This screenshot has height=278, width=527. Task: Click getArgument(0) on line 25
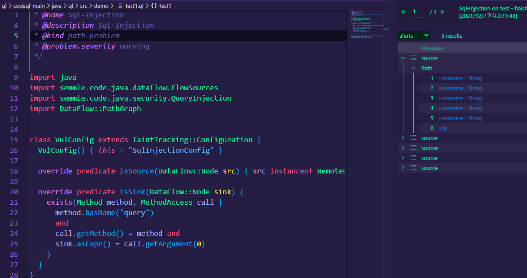(175, 244)
